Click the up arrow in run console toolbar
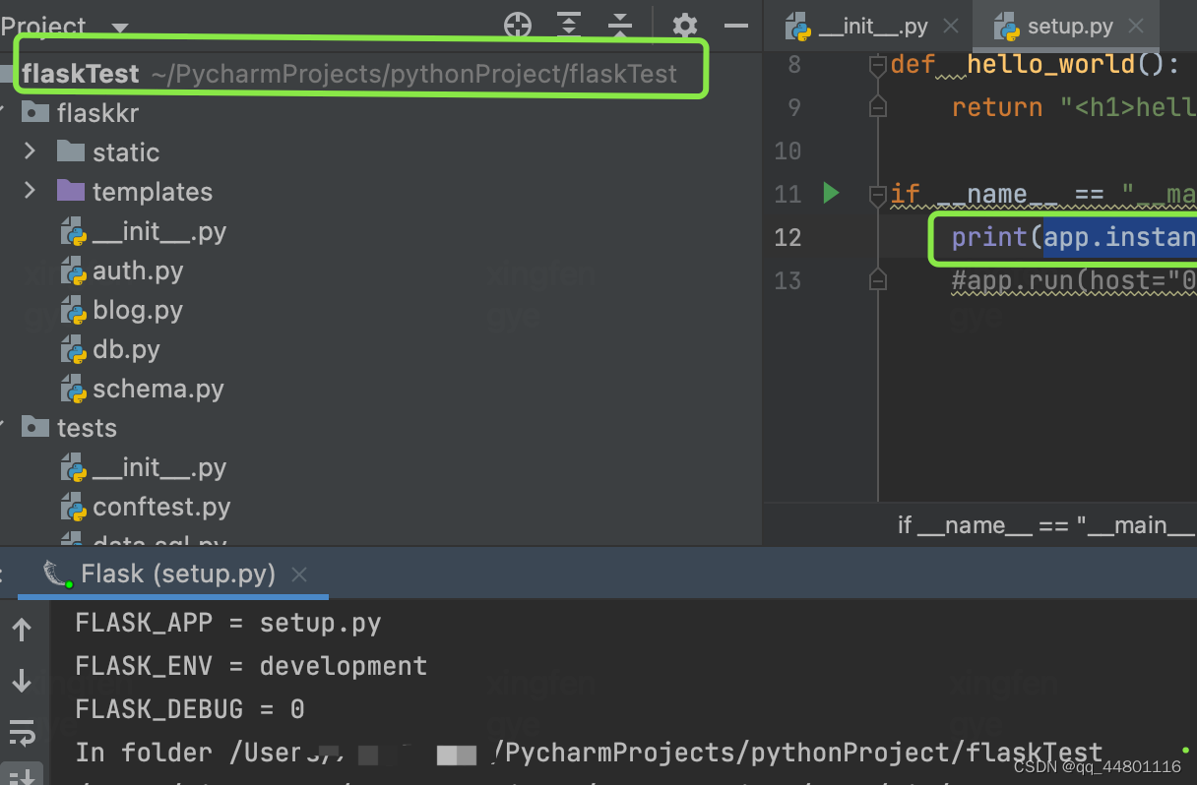This screenshot has width=1197, height=785. pos(21,630)
